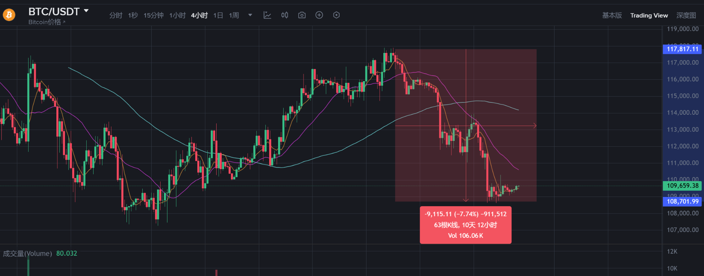Take a chart snapshot with camera icon
Image resolution: width=704 pixels, height=276 pixels.
click(x=302, y=15)
